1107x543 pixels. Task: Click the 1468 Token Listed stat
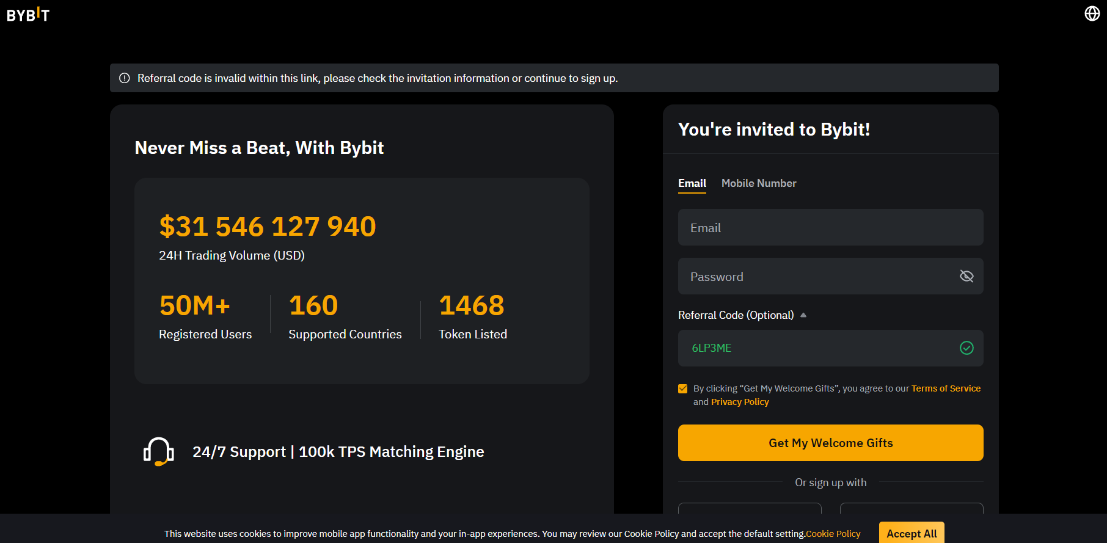[x=473, y=316]
